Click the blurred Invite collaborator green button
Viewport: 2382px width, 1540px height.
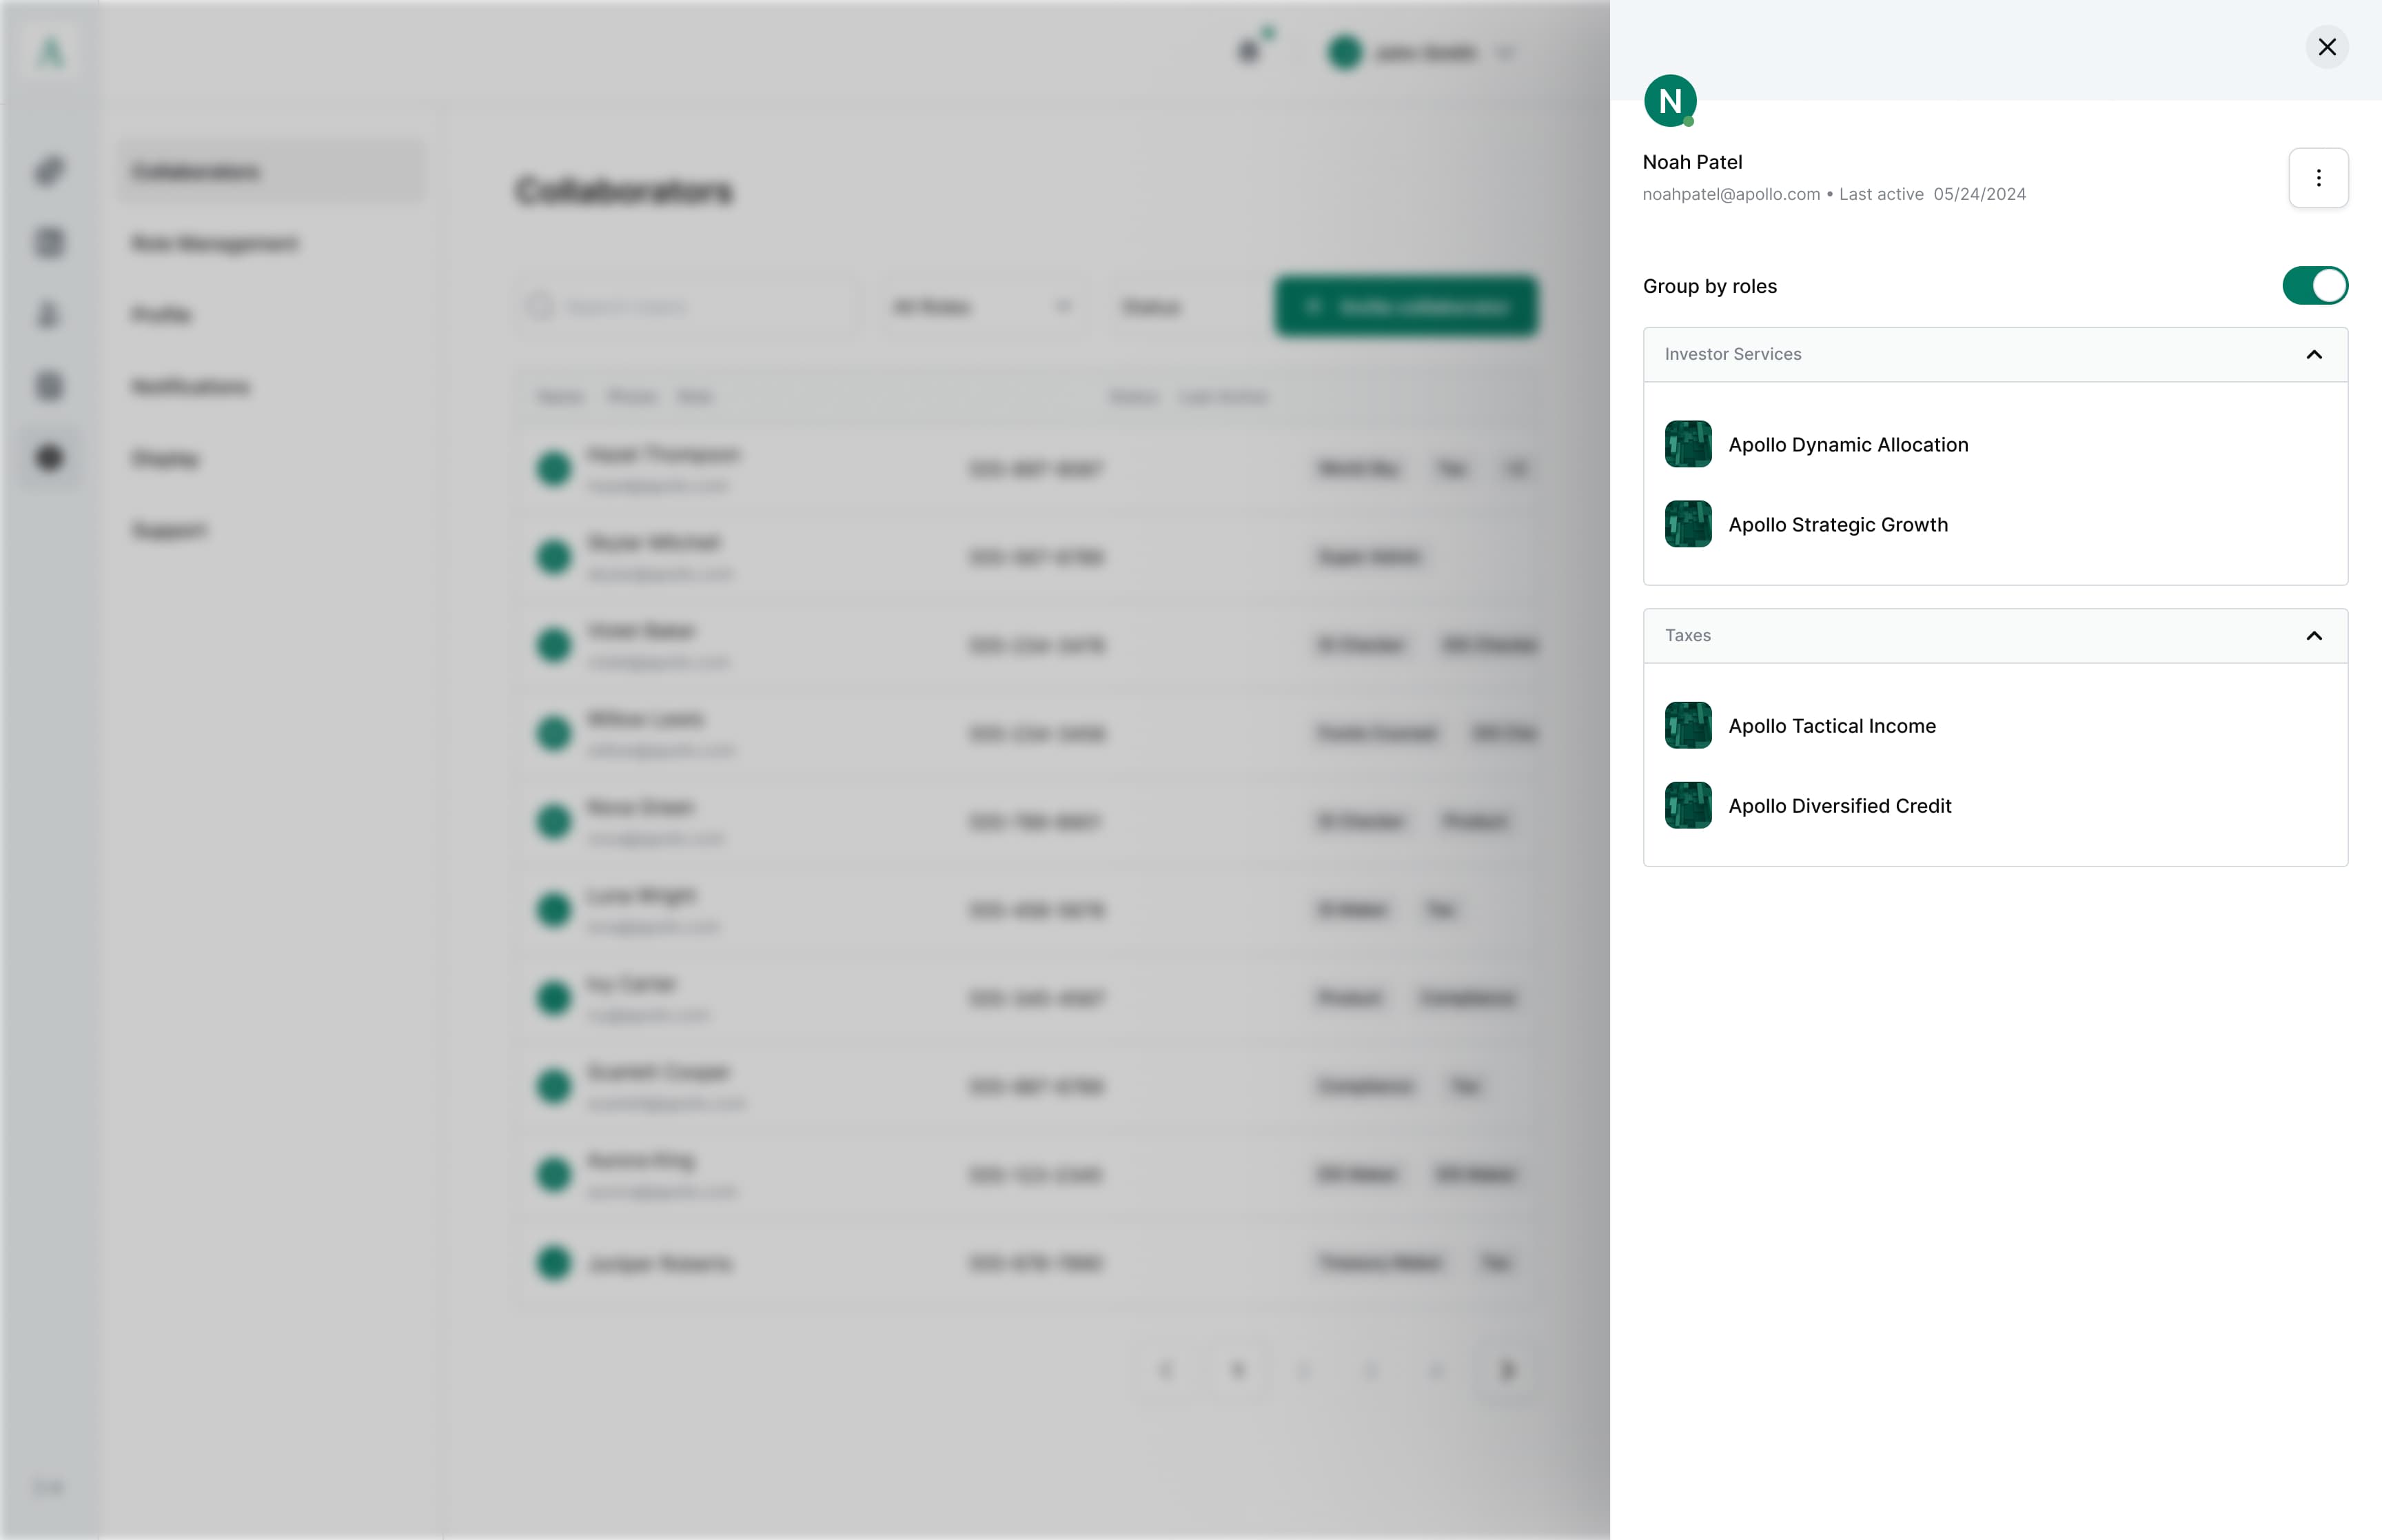coord(1405,306)
